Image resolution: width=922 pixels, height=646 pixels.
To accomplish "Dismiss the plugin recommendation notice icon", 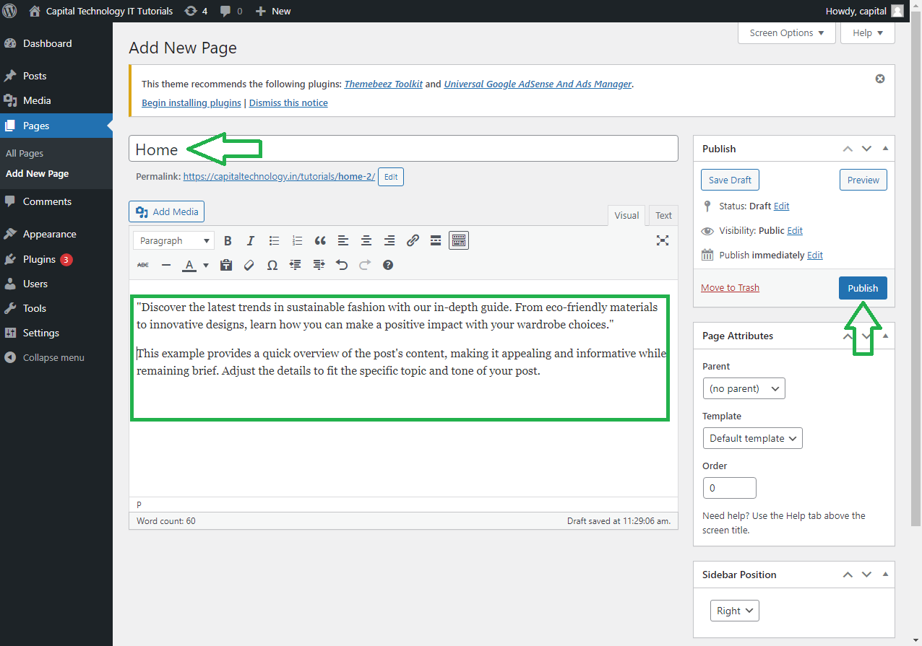I will click(879, 79).
